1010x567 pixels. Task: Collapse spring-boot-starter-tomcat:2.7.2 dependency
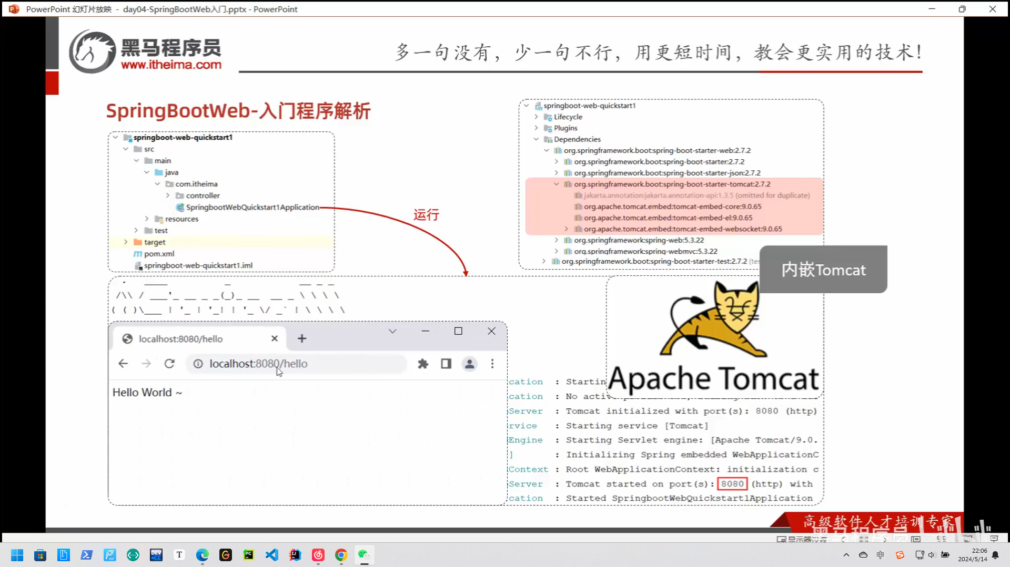(556, 184)
